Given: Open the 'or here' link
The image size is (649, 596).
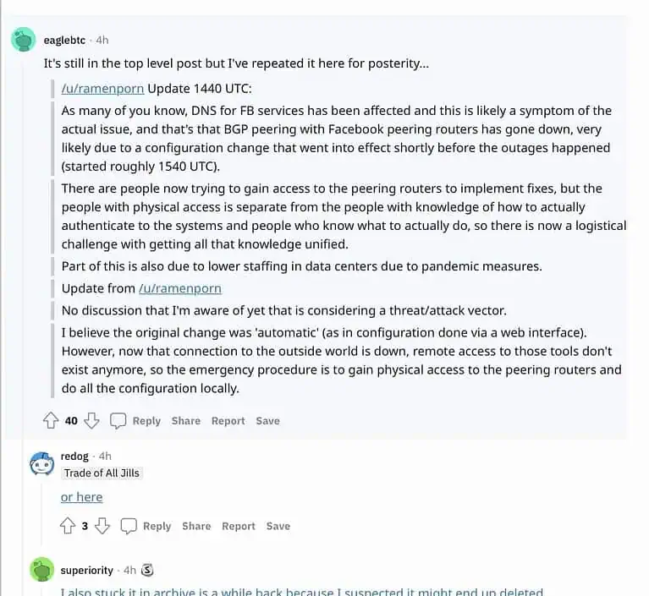Looking at the screenshot, I should (81, 497).
